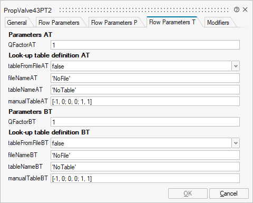Screen dimensions: 253x203
Task: Select the Flow Parameters T tab
Action: tap(172, 22)
